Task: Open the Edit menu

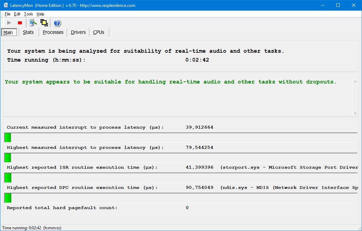Action: coord(17,14)
